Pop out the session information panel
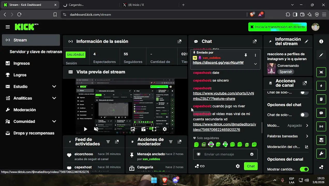Image resolution: width=329 pixels, height=186 pixels. pyautogui.click(x=179, y=41)
